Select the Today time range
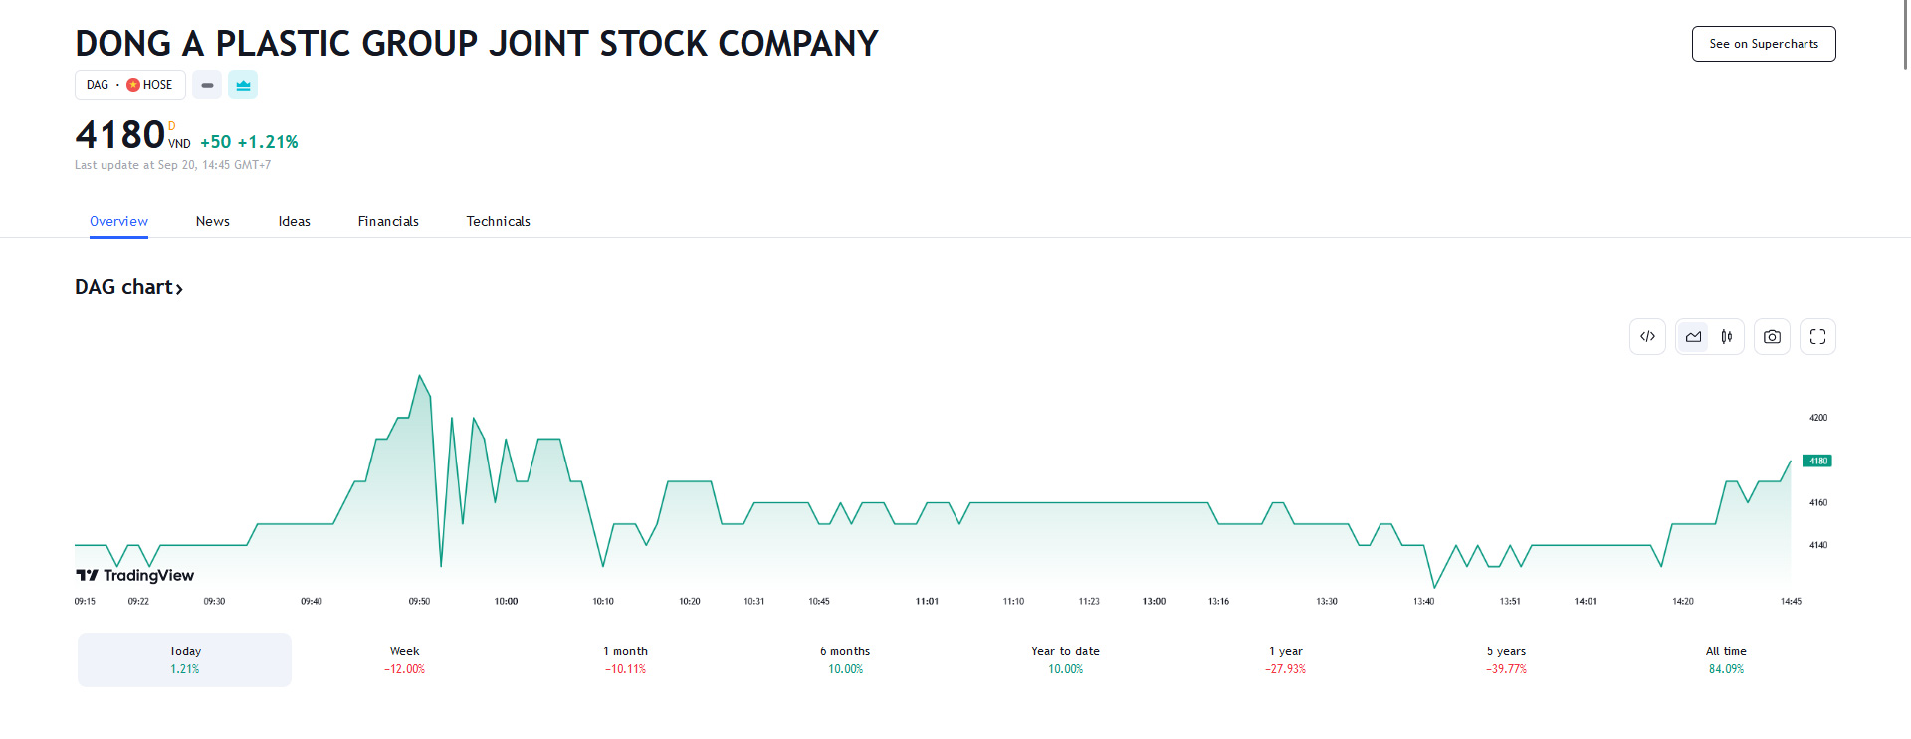 click(x=185, y=659)
